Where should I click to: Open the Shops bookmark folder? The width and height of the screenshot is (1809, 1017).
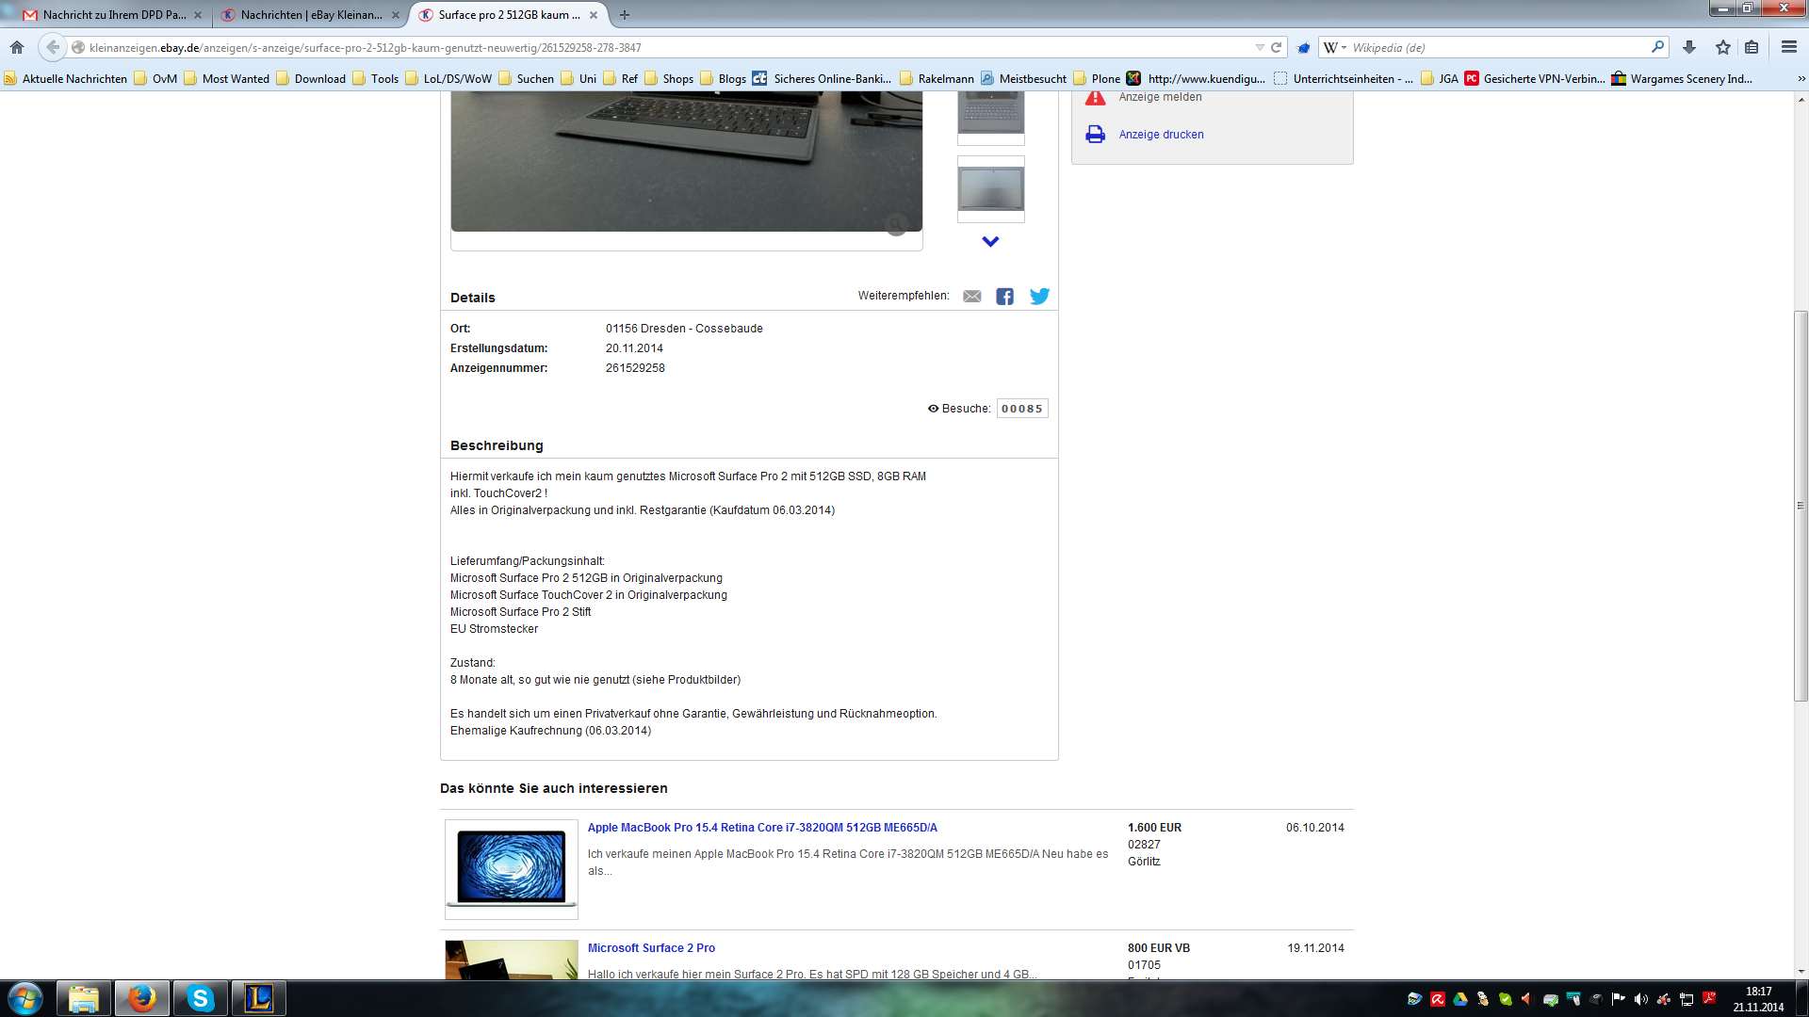[669, 79]
